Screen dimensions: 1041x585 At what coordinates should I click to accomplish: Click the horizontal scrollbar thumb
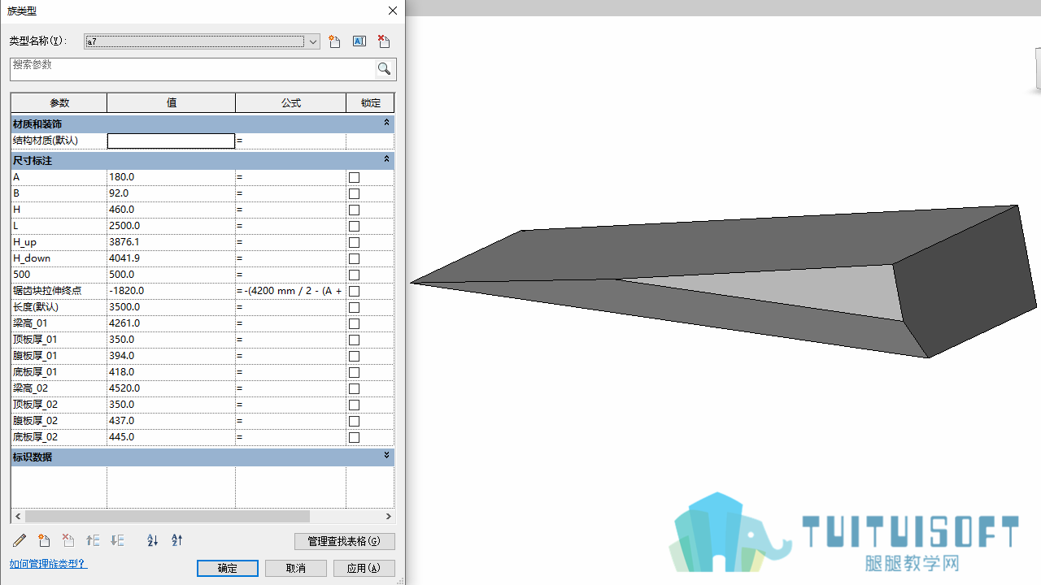(168, 516)
